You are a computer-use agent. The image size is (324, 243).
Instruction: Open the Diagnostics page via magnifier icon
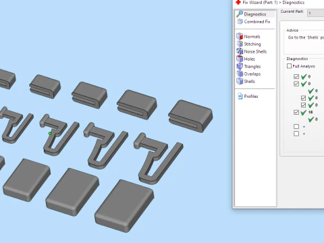(x=240, y=14)
